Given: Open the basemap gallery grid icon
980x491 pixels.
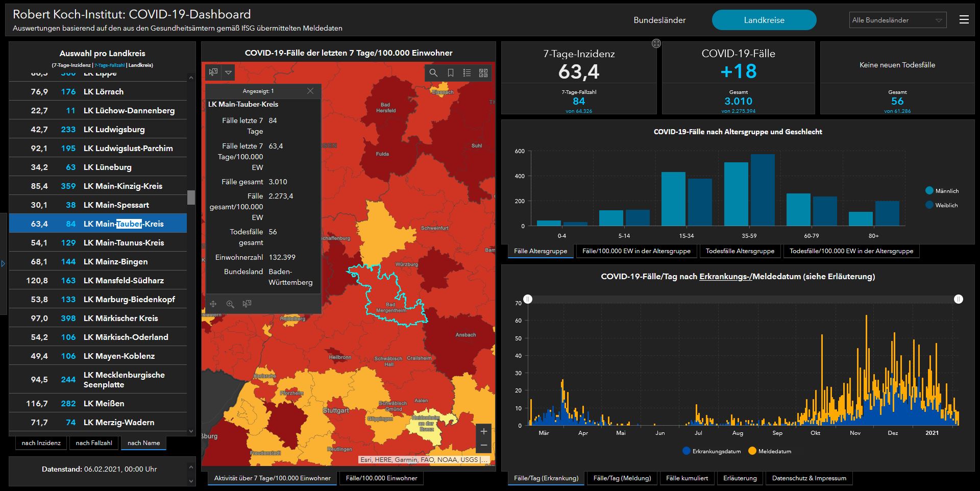Looking at the screenshot, I should [x=483, y=73].
